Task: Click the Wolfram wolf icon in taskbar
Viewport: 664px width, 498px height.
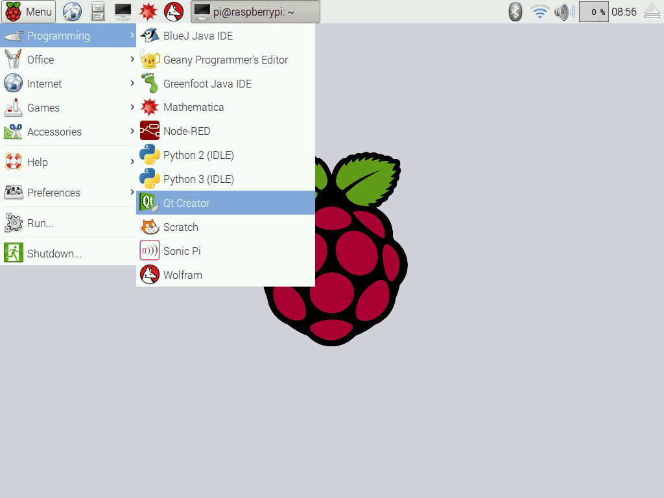Action: pos(173,12)
